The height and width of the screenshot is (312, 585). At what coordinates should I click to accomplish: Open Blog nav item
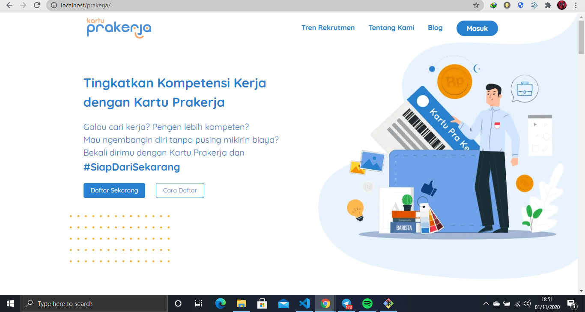[x=435, y=28]
